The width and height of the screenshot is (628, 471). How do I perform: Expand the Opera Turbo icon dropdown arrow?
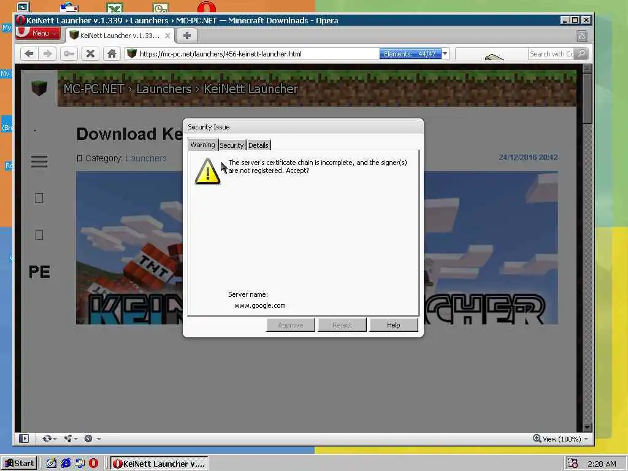pyautogui.click(x=99, y=439)
